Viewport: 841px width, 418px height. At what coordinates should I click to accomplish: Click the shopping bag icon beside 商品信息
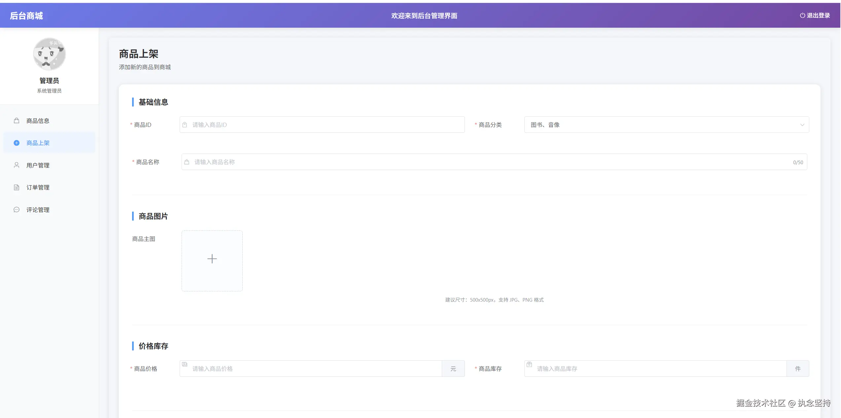tap(17, 121)
